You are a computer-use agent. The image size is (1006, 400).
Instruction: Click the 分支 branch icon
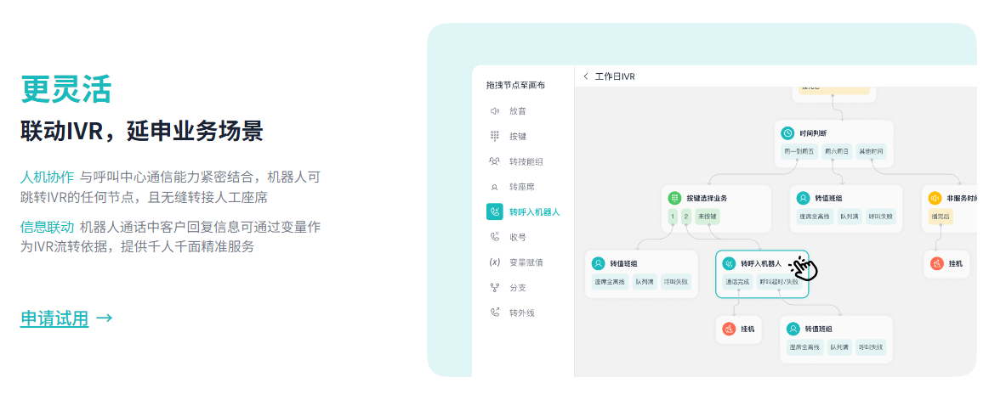pos(494,288)
